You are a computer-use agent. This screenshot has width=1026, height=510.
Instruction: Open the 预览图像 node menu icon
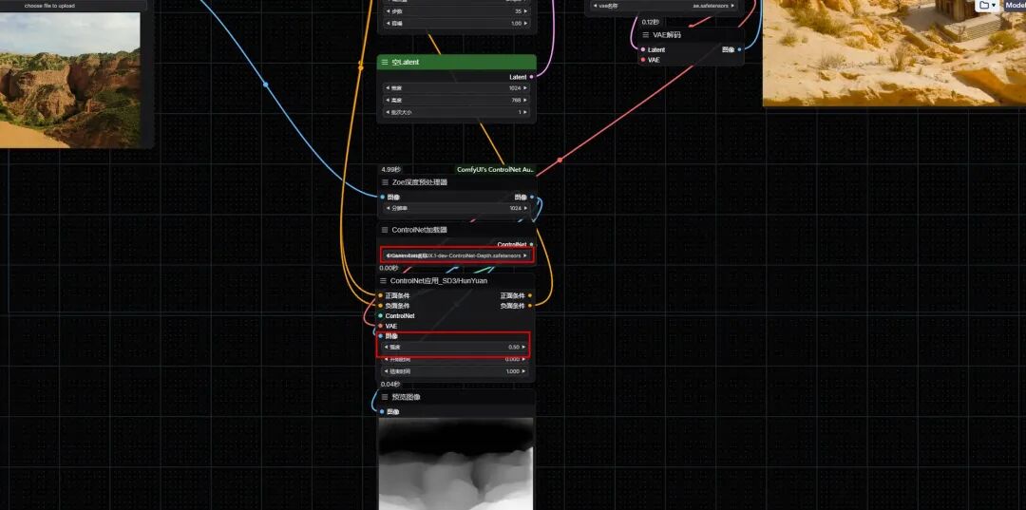point(385,397)
